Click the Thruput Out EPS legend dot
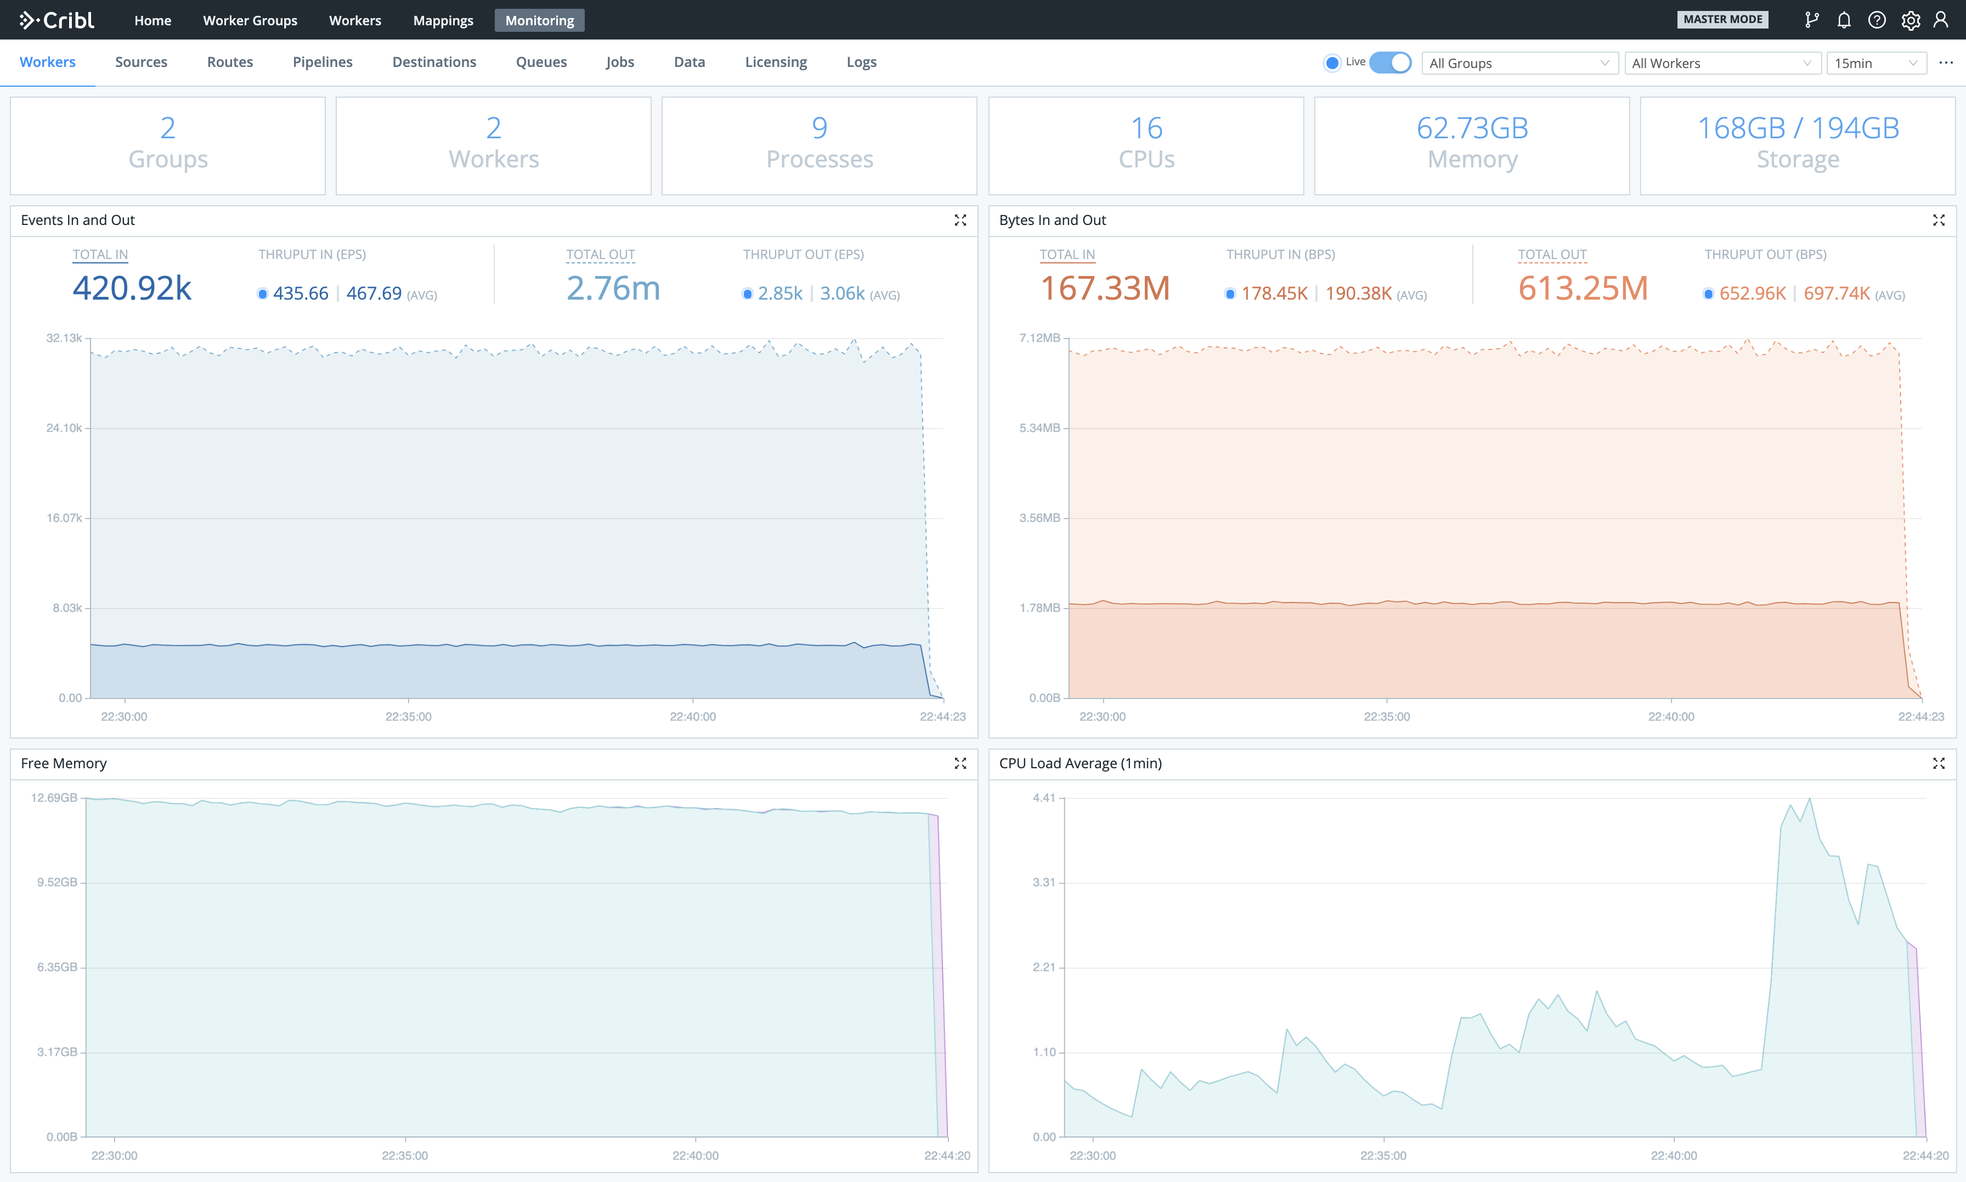1966x1182 pixels. [748, 294]
